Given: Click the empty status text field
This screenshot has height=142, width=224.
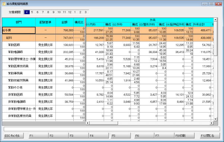Looking at the screenshot, I should tap(112, 129).
